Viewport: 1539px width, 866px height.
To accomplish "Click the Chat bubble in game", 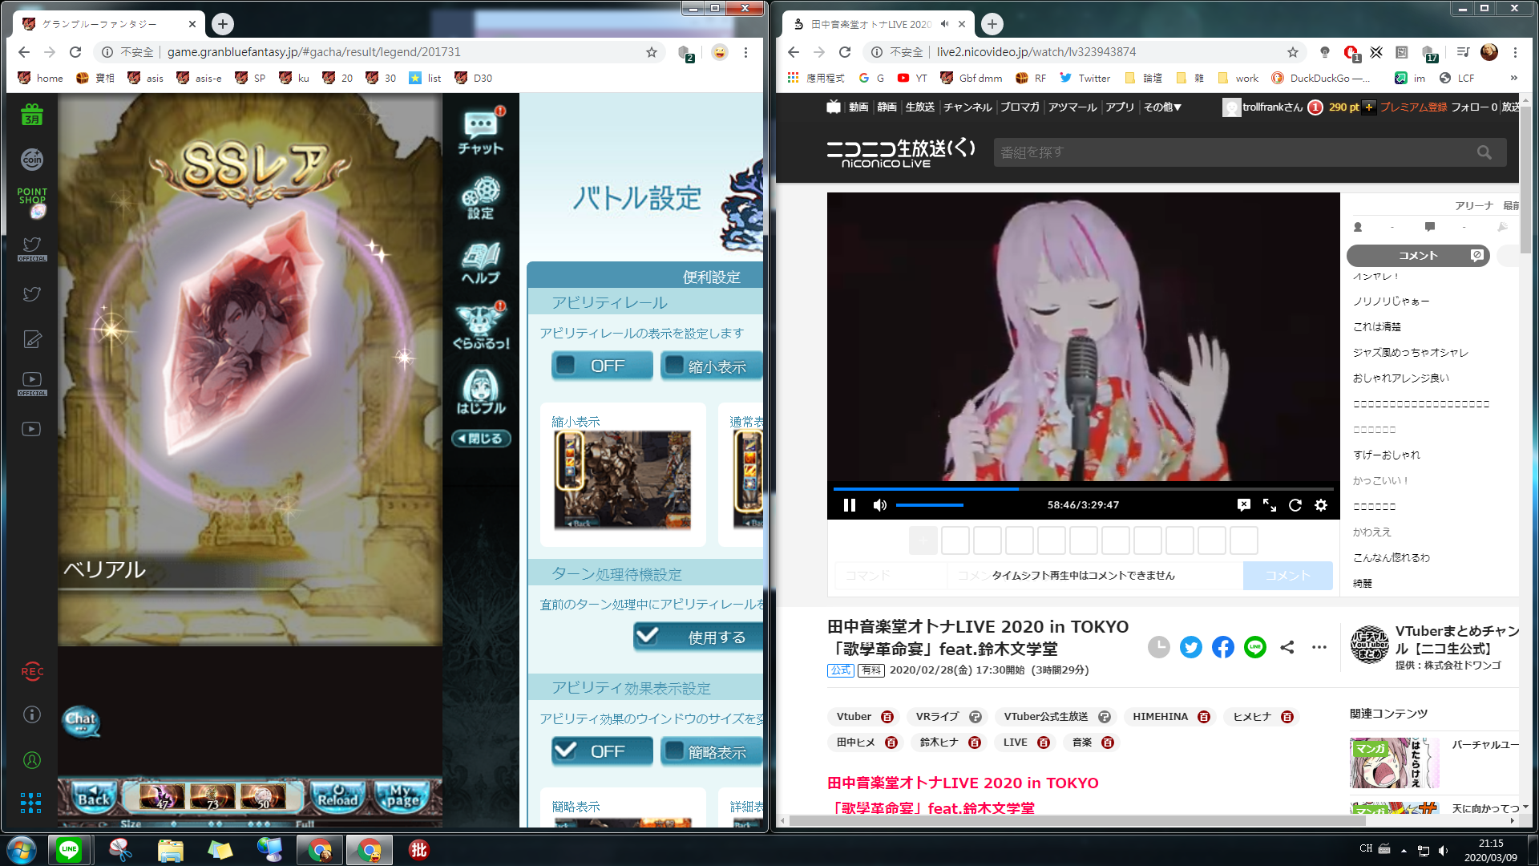I will coord(81,721).
